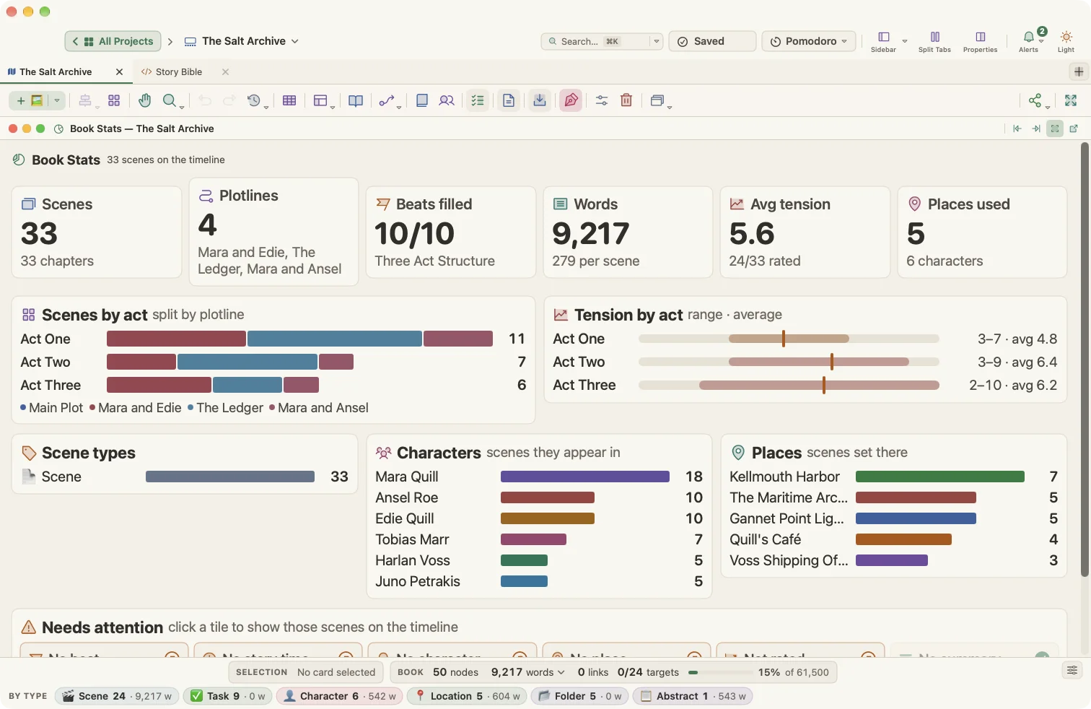Expand The Salt Archive project dropdown
This screenshot has height=709, width=1091.
[x=294, y=41]
